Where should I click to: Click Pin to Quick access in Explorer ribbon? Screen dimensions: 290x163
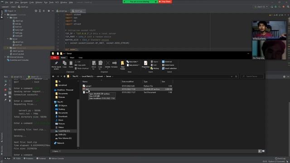tap(56, 65)
